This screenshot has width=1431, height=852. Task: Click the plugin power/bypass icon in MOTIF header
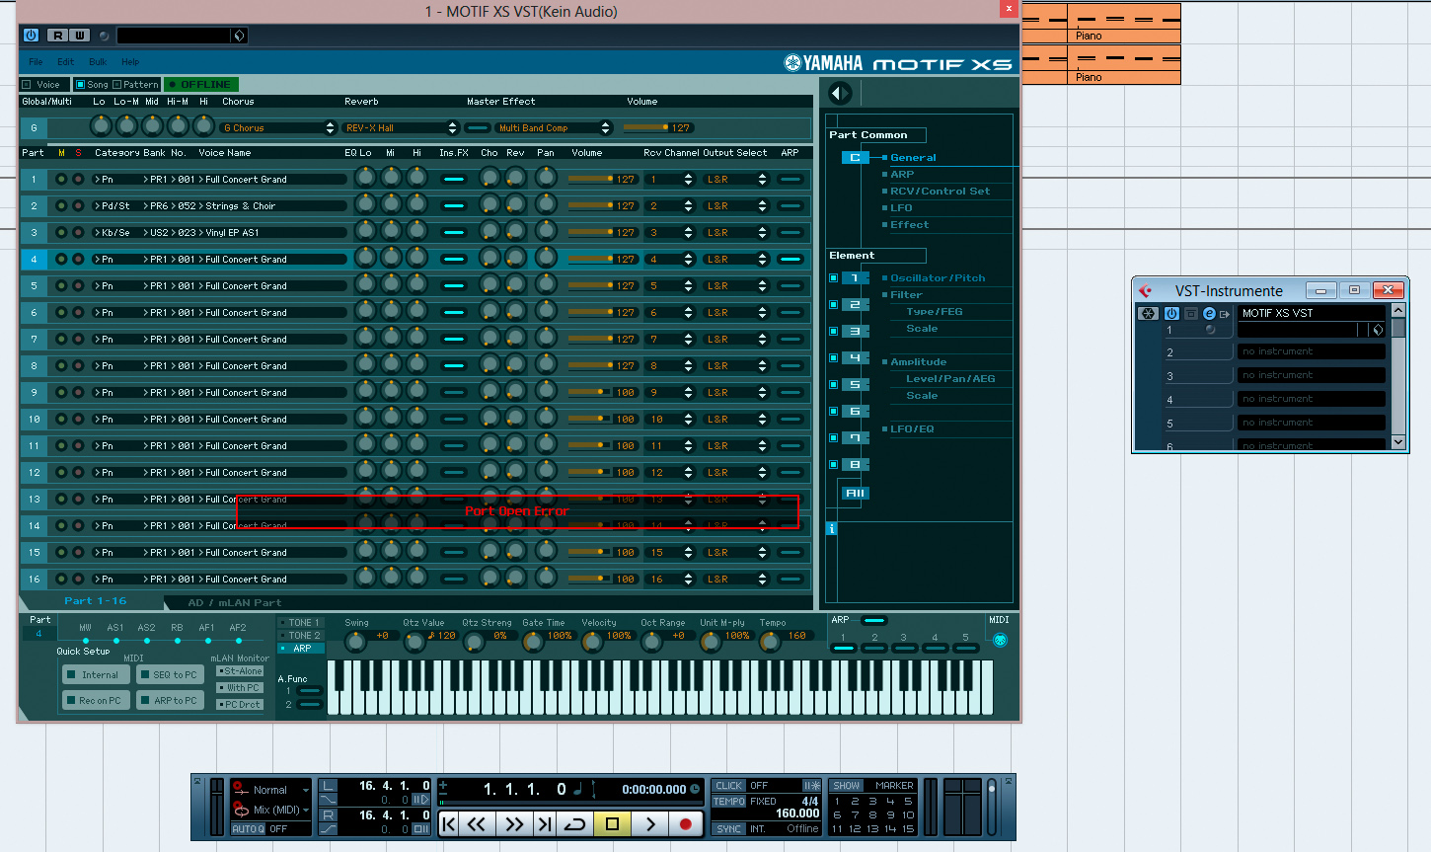click(31, 35)
